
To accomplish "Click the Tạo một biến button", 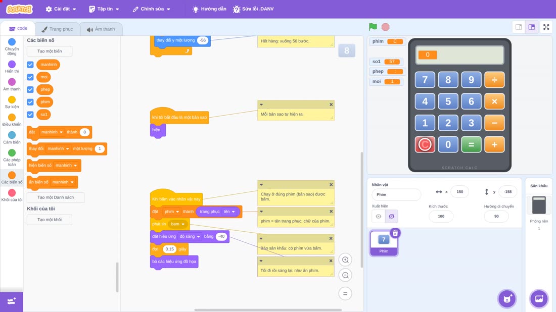I will click(x=50, y=51).
